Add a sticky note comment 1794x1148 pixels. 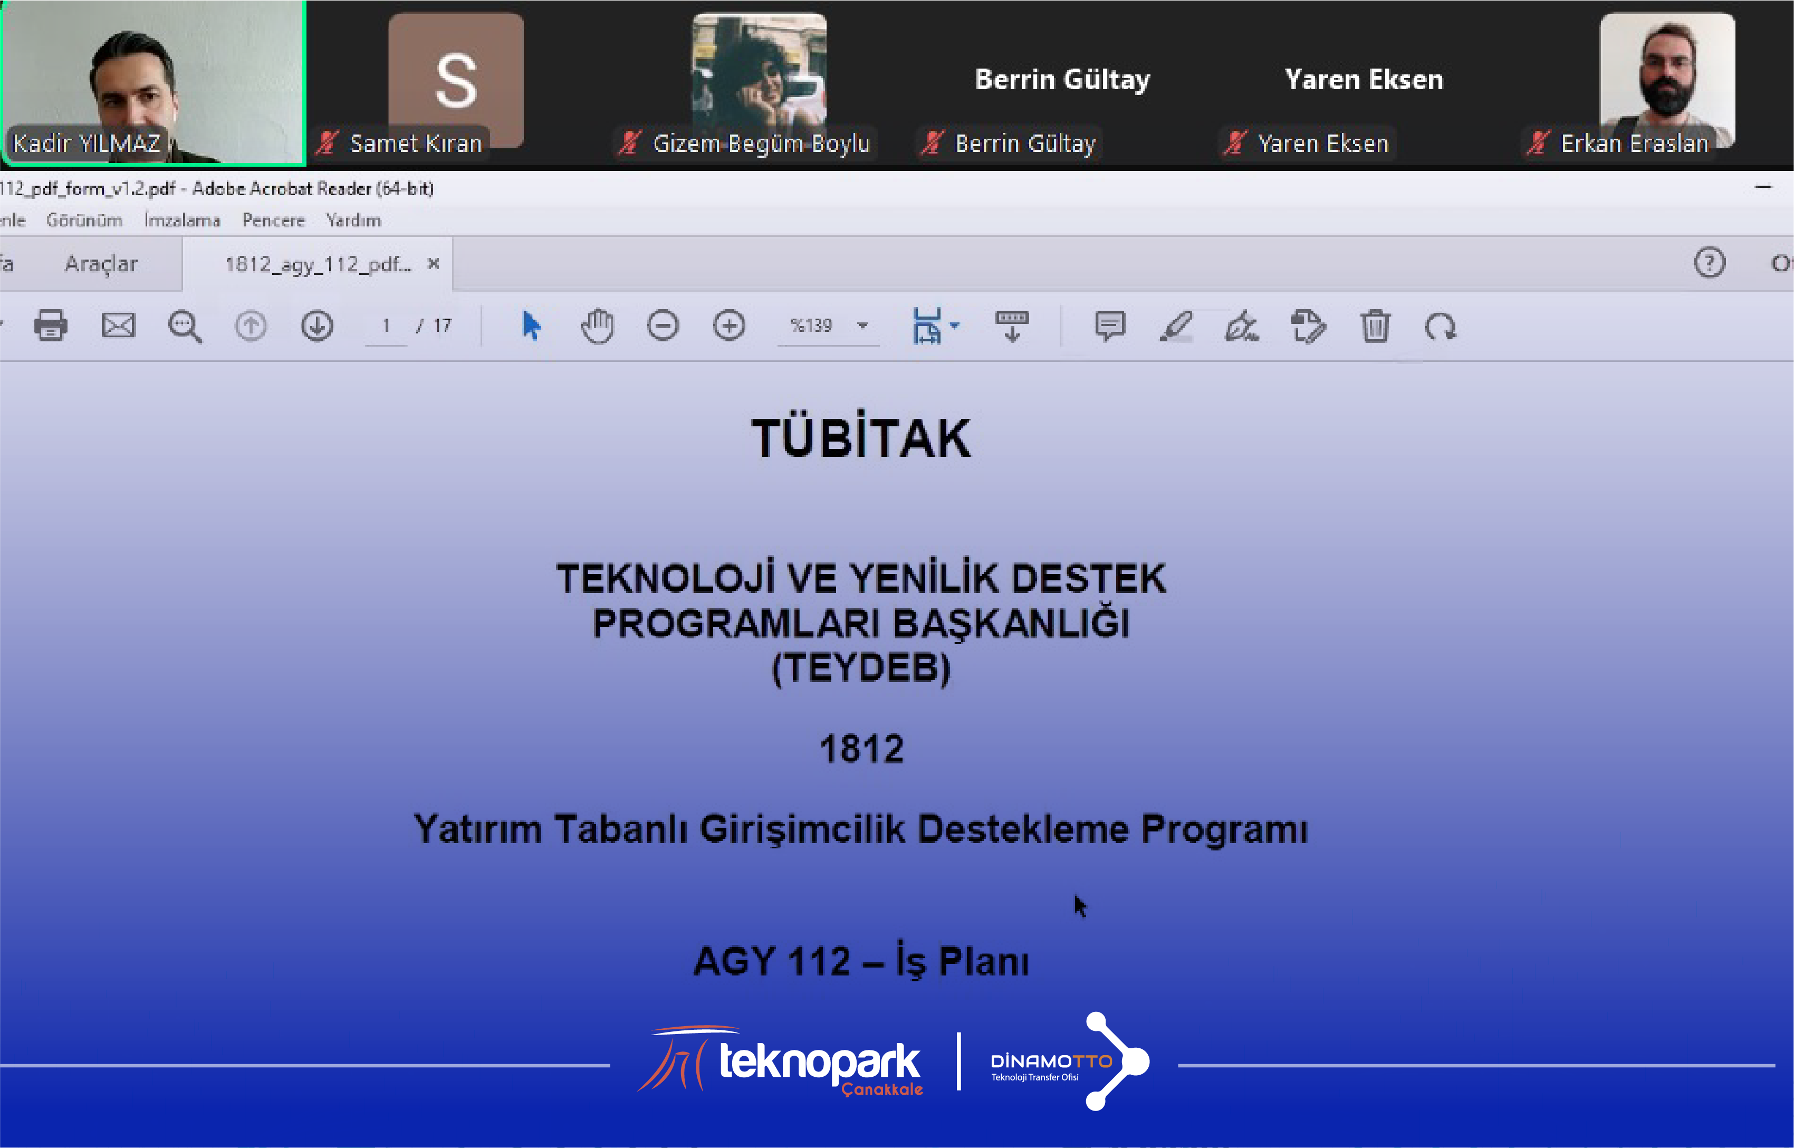[1110, 326]
